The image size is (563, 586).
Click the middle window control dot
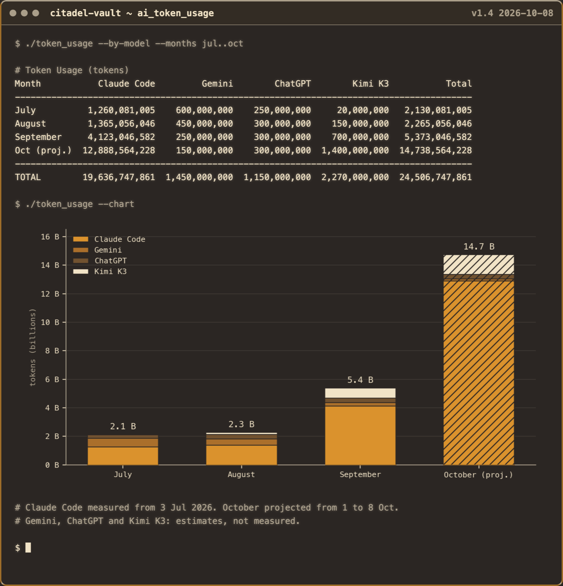tap(24, 13)
